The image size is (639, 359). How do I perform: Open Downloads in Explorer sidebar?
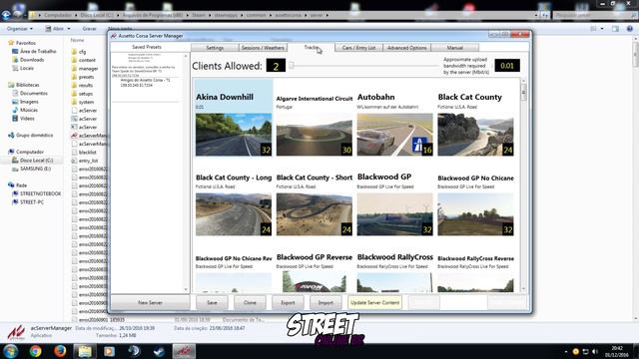32,60
